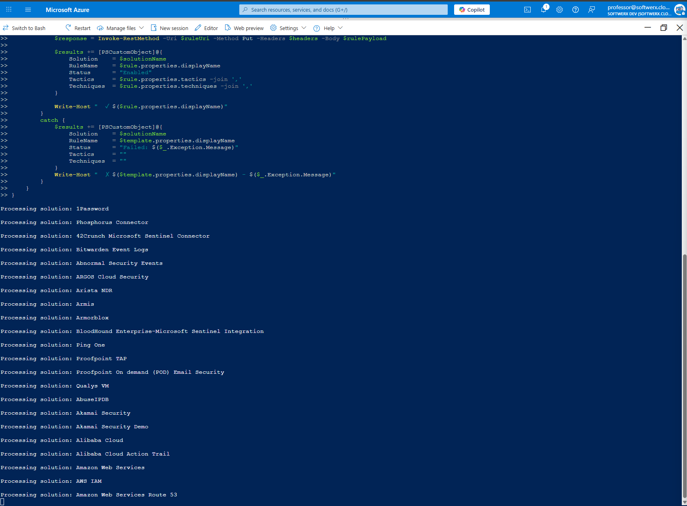Viewport: 687px width, 506px height.
Task: Open the feedback icon in the top bar
Action: coord(592,10)
